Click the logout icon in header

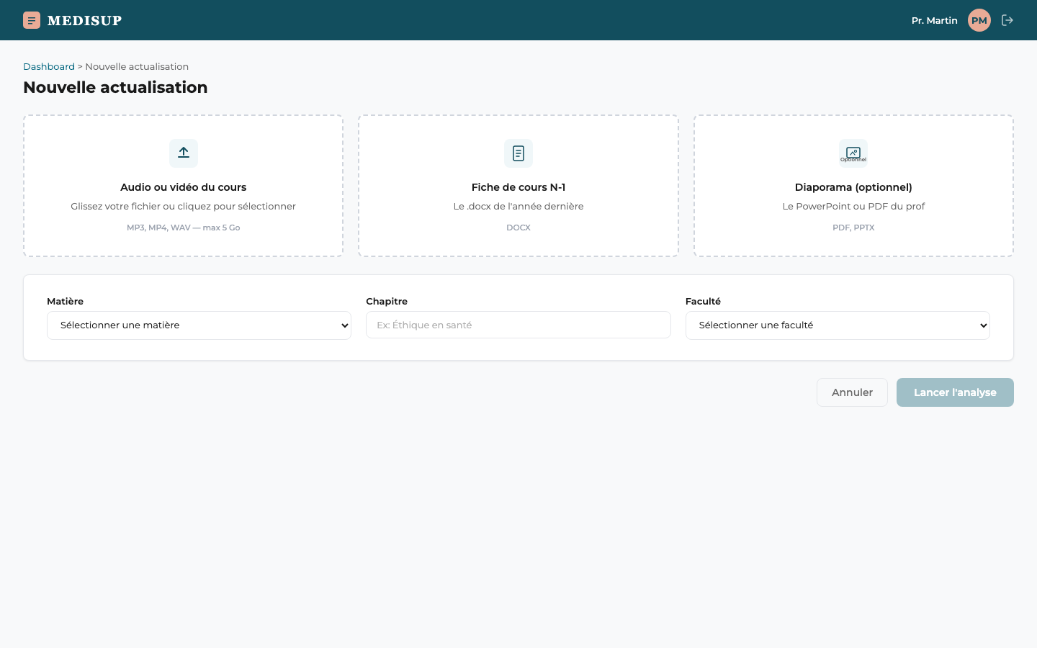[x=1007, y=20]
